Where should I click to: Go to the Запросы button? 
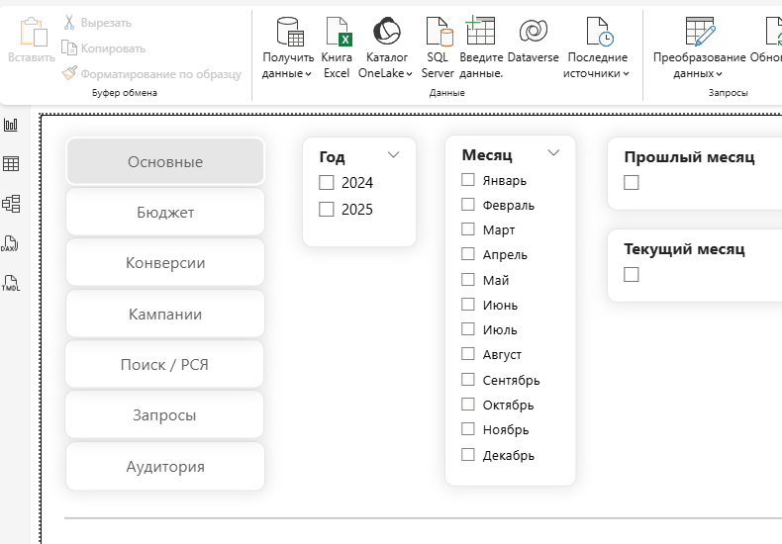[164, 414]
